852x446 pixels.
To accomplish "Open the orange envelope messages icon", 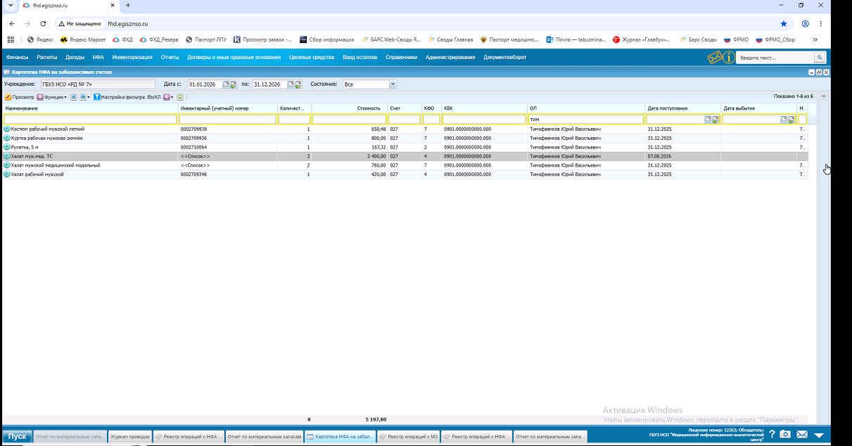I will pos(715,58).
